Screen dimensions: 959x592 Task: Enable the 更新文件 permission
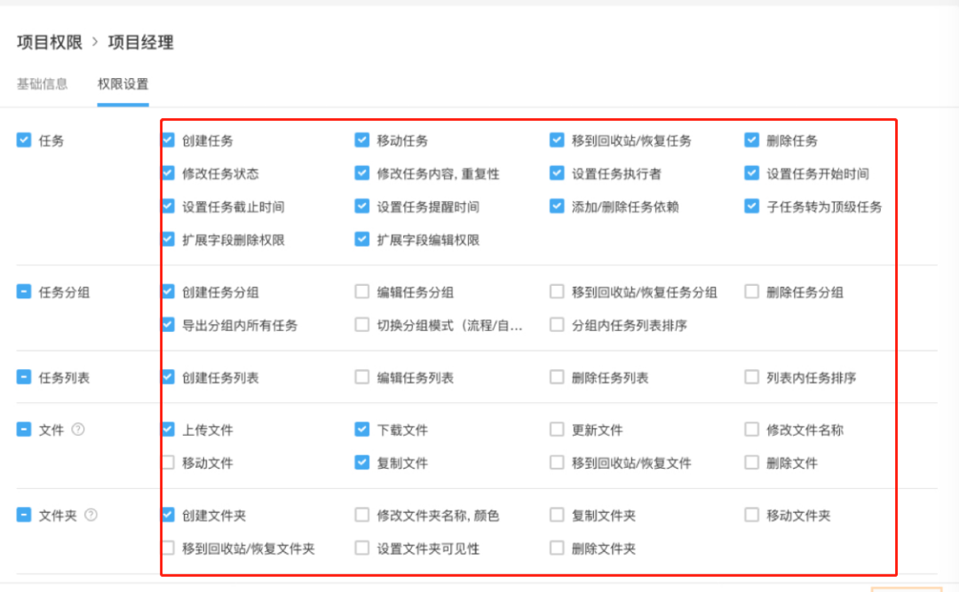tap(557, 430)
